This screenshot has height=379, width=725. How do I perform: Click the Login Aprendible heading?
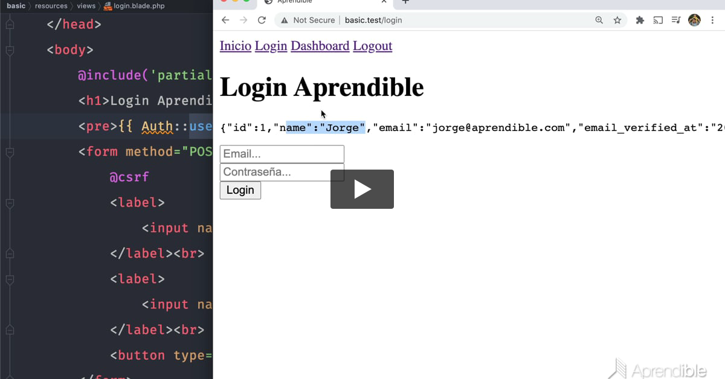[x=321, y=87]
